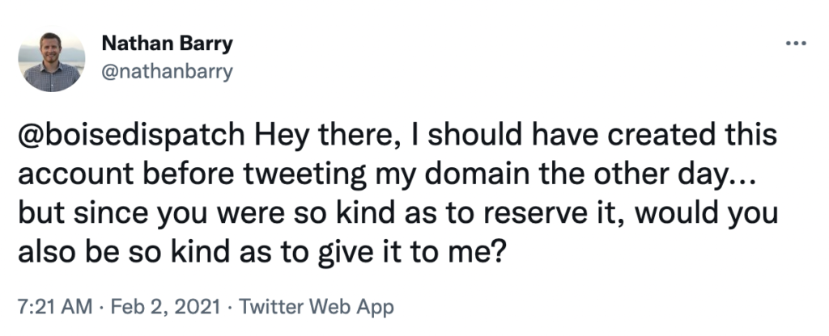
Task: Click "also be" starting the last line
Action: click(68, 254)
